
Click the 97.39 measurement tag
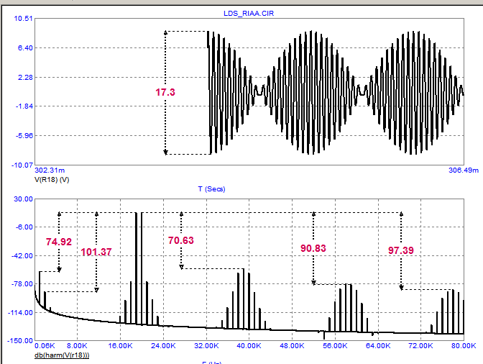point(401,250)
